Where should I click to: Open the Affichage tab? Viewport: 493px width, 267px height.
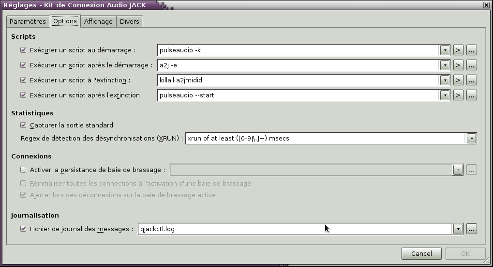click(x=98, y=21)
